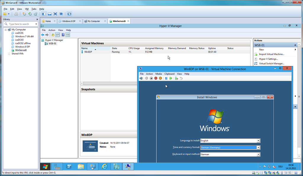Toggle the thumbnail bar icon in VMware toolbar

50,14
